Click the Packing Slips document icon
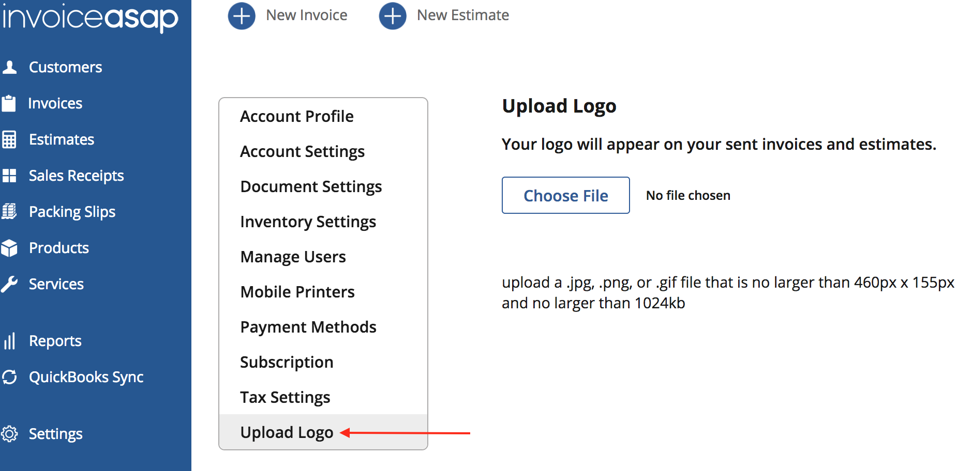The width and height of the screenshot is (958, 471). (9, 212)
